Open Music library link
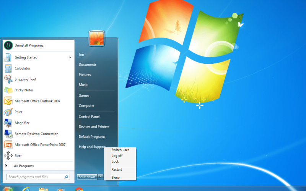 [x=83, y=85]
